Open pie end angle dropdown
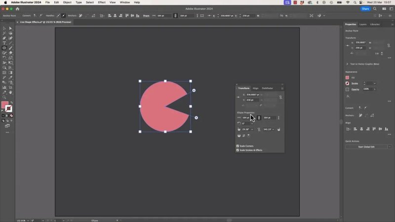The width and height of the screenshot is (395, 222). 274,129
